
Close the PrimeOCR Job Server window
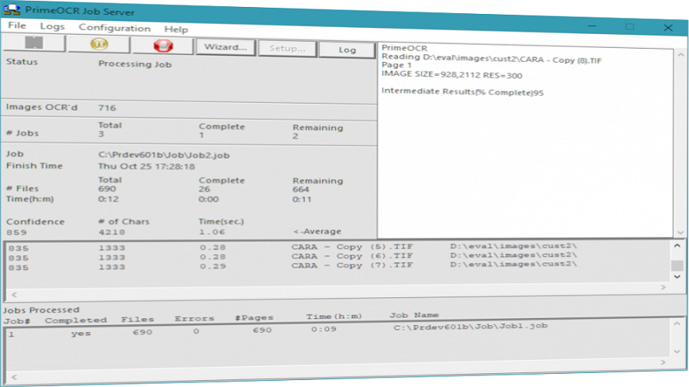pyautogui.click(x=668, y=28)
